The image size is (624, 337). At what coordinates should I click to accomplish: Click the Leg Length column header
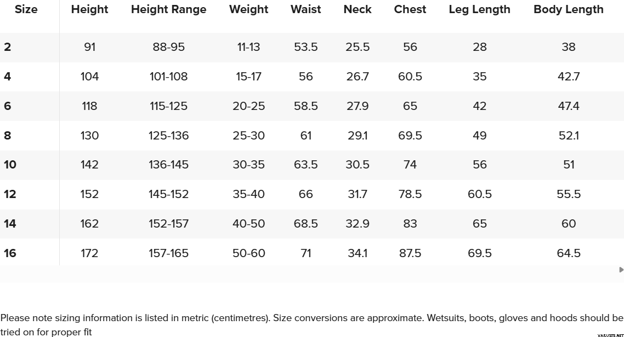pos(479,9)
